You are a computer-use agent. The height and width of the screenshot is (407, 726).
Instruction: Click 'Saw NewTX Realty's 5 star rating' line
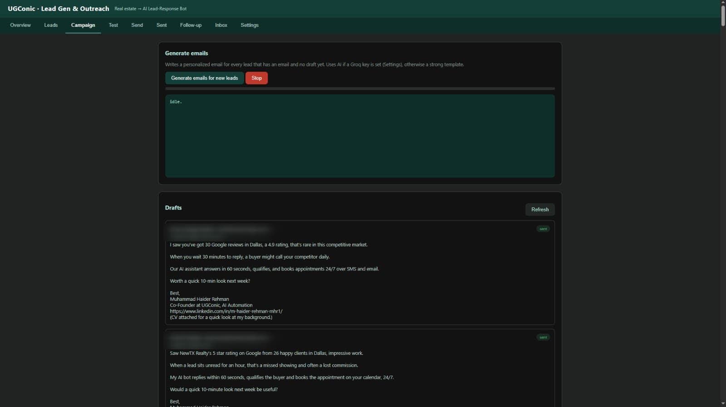click(267, 353)
